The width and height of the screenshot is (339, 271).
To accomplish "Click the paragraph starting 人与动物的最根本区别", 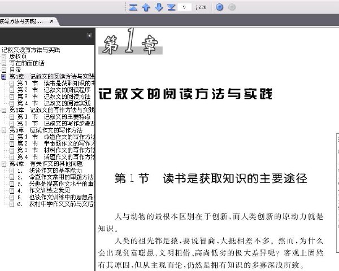I will pos(211,222).
